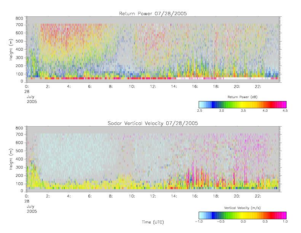The width and height of the screenshot is (301, 233).
Task: Click the 500 height tick on Return Power plot
Action: point(19,41)
